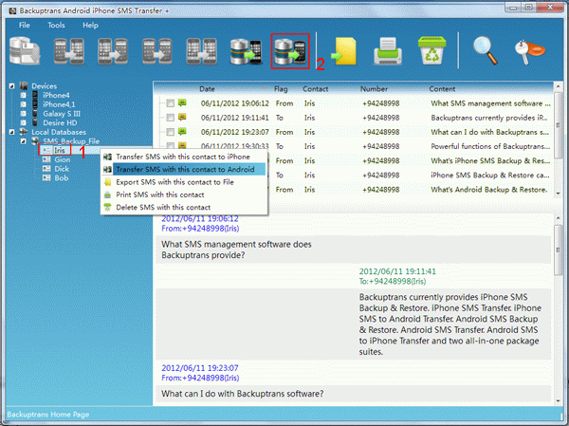
Task: Expand the Desire HD device node
Action: pos(23,122)
